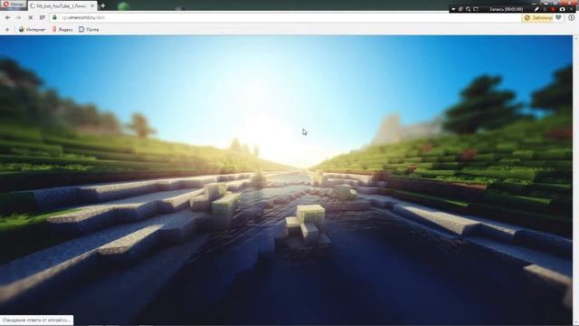Close the Mr_kot_YouTube tab
Viewport: 579px width, 326px height.
(92, 6)
